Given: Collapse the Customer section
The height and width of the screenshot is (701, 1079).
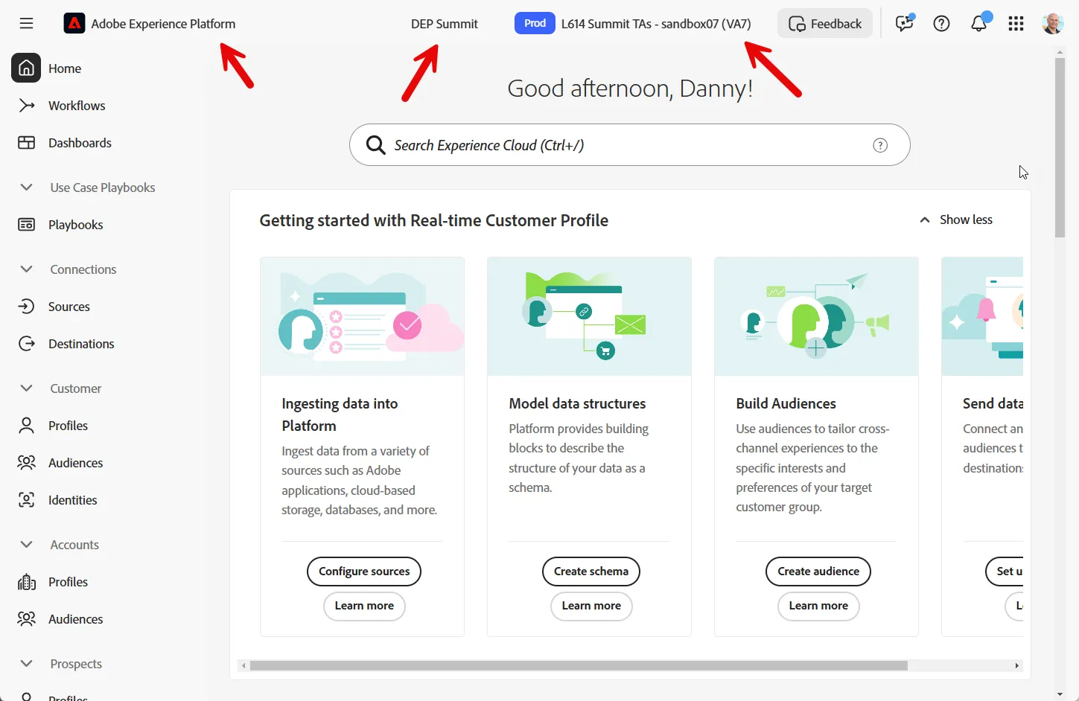Looking at the screenshot, I should [26, 388].
